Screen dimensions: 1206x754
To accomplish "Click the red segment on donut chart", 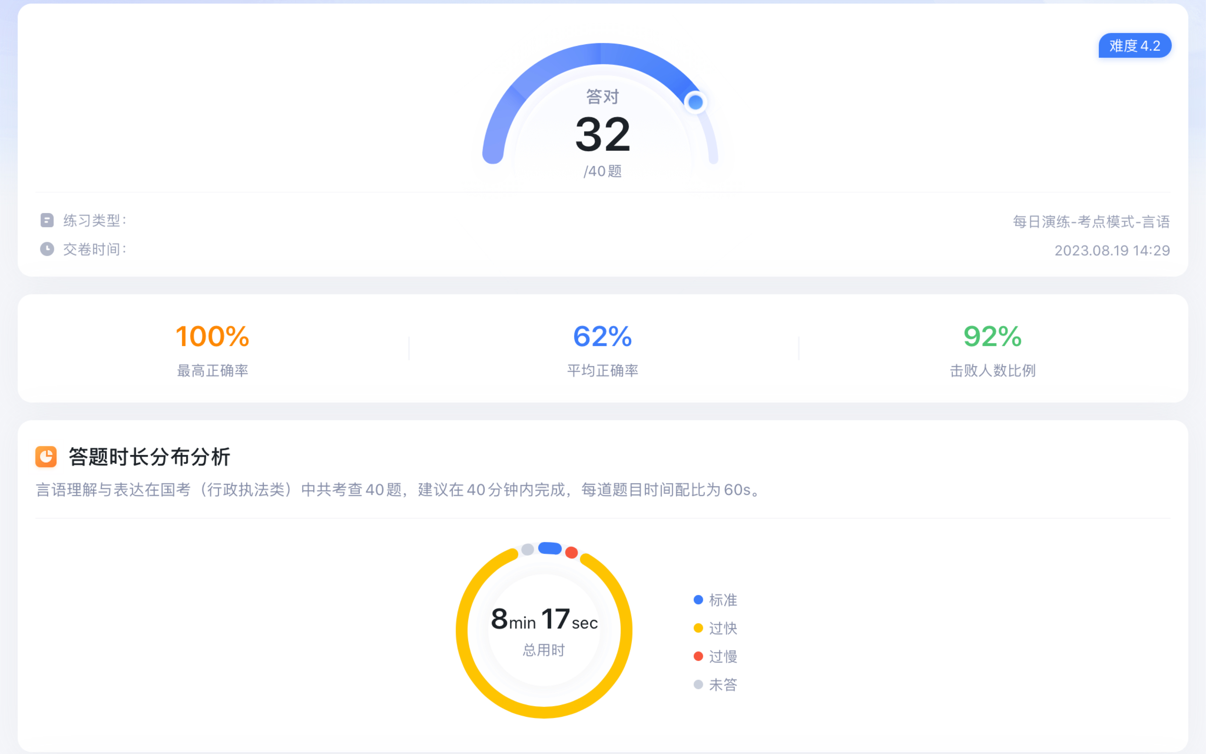I will pyautogui.click(x=571, y=552).
